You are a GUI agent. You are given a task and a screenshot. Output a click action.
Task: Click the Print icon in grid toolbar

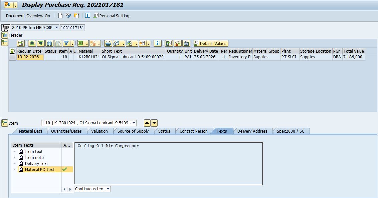[x=108, y=43]
